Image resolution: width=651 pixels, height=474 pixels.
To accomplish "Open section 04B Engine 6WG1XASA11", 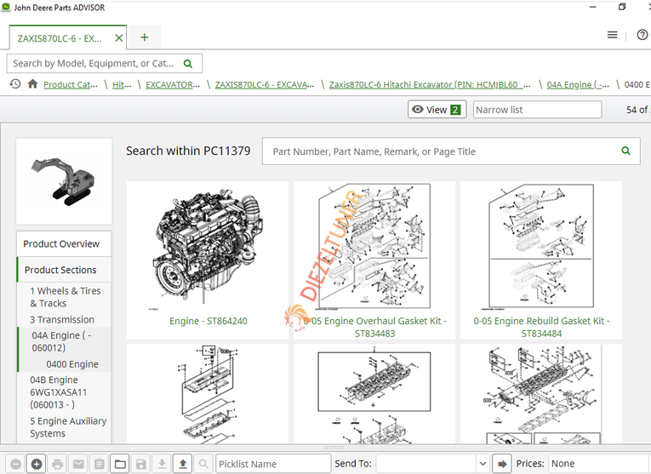I will point(59,392).
